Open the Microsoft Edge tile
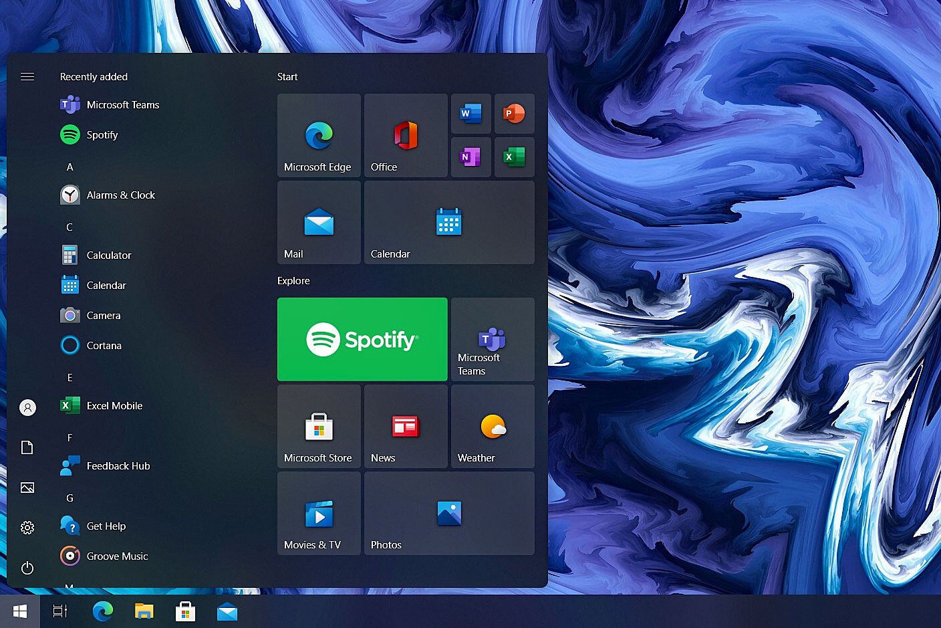Viewport: 941px width, 628px height. [319, 135]
